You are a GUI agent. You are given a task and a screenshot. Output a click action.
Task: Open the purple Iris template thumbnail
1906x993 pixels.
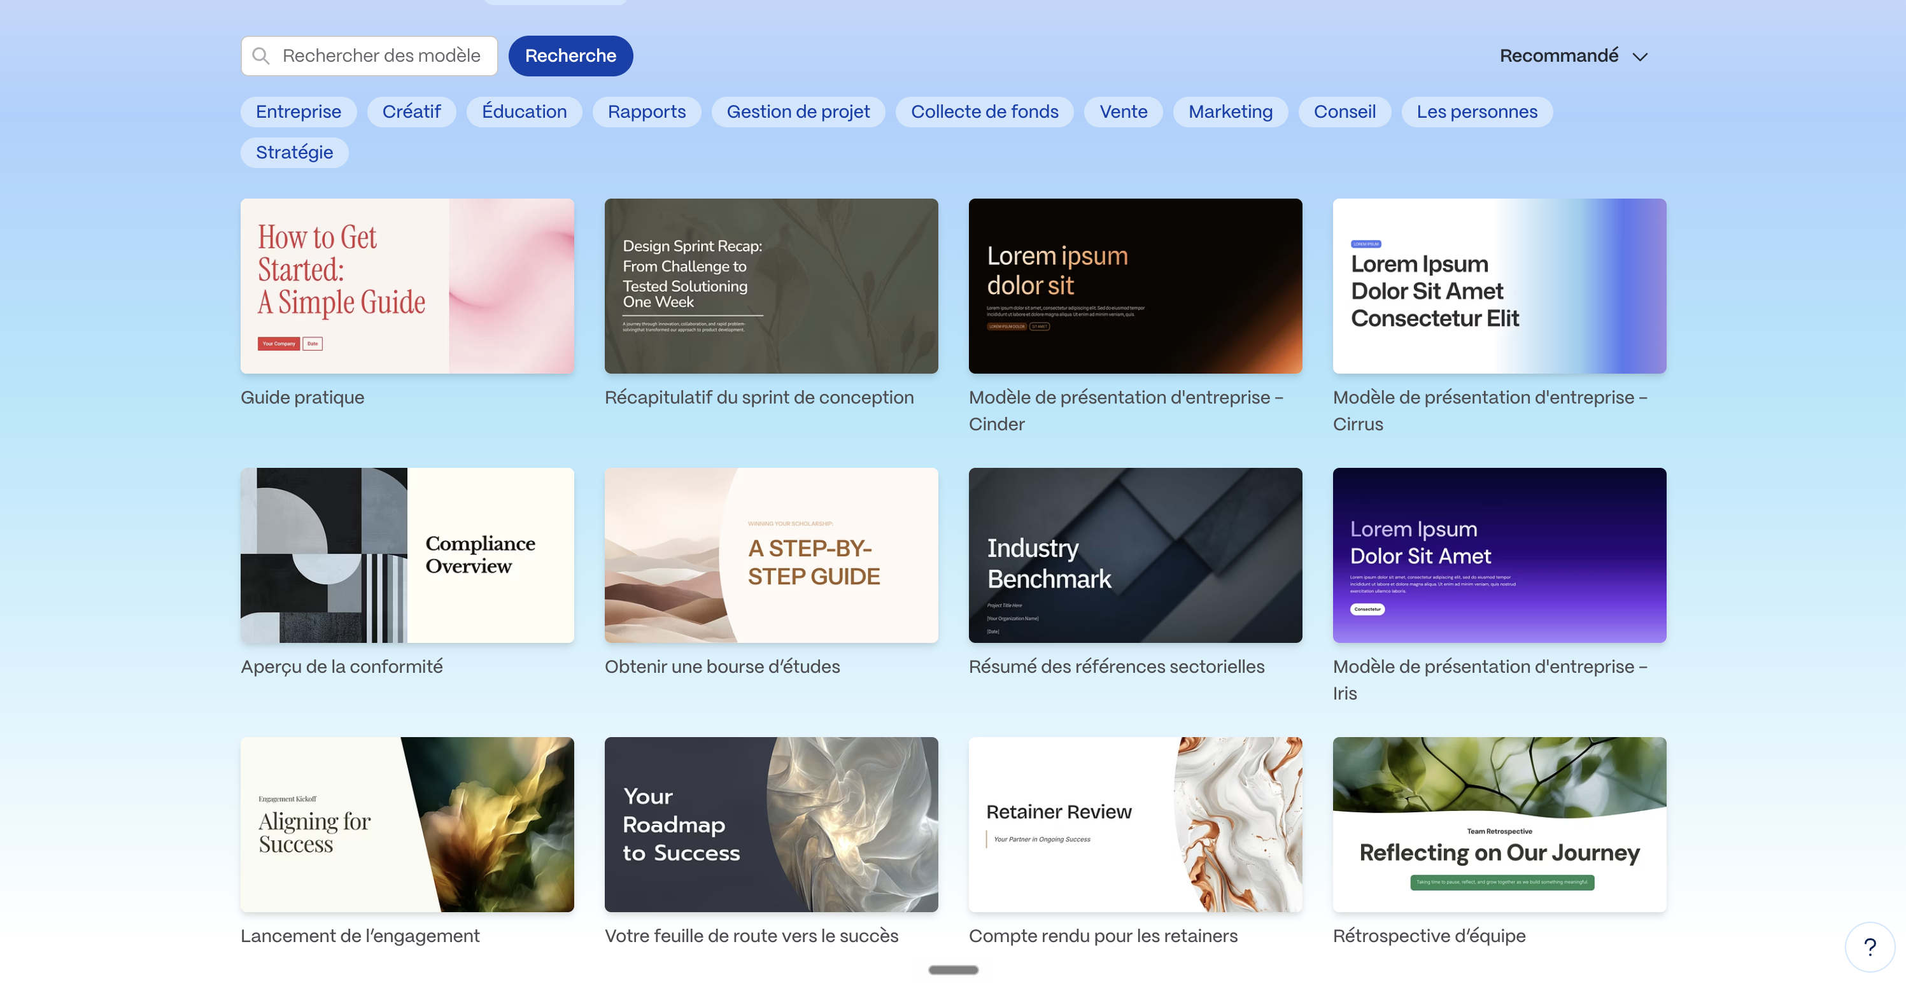tap(1499, 555)
